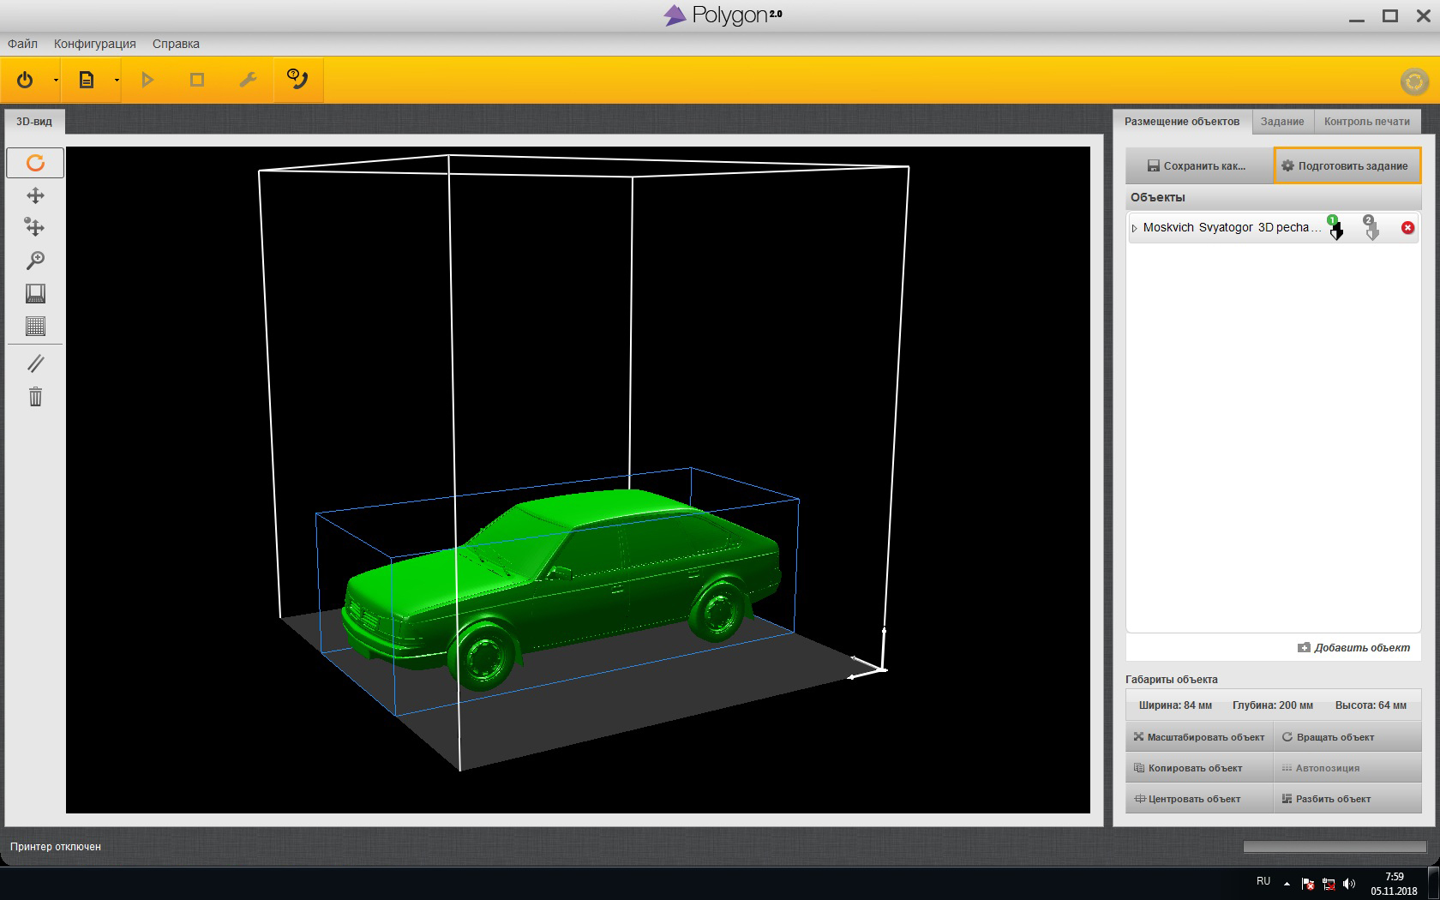Image resolution: width=1440 pixels, height=900 pixels.
Task: Click the Глубина: 200 мм value
Action: [x=1272, y=705]
